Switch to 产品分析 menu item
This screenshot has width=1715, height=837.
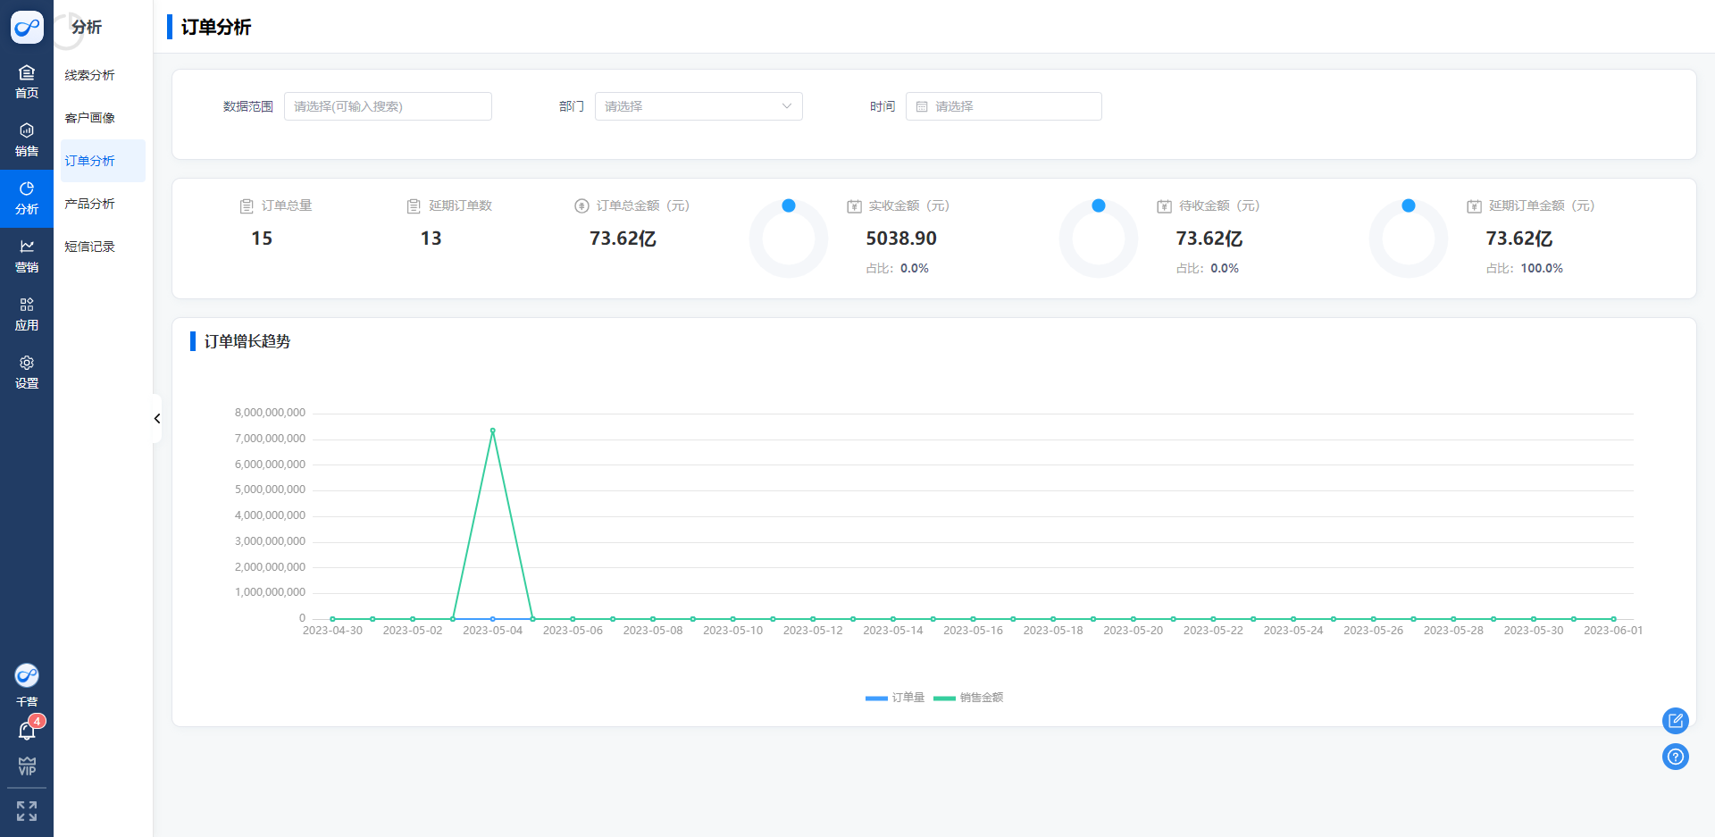coord(90,204)
